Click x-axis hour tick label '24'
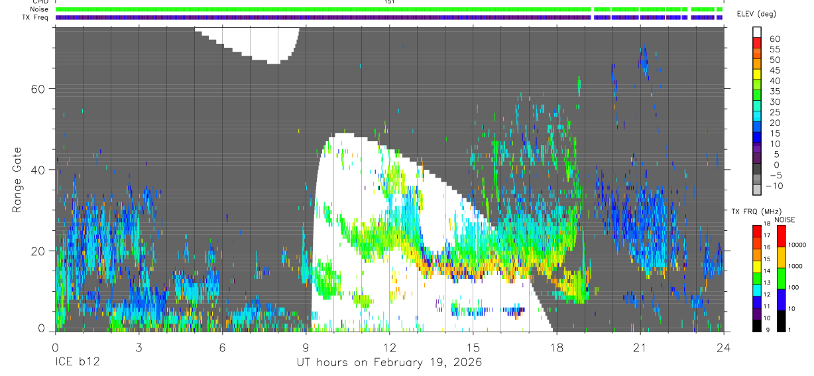Image resolution: width=814 pixels, height=376 pixels. pos(723,347)
